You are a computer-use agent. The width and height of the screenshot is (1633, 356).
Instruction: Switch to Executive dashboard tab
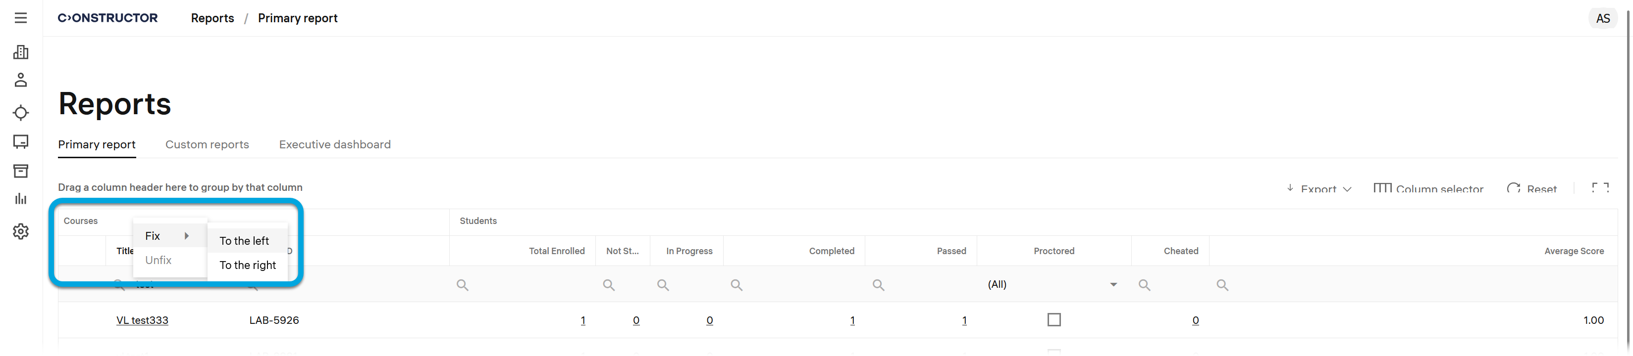click(335, 144)
